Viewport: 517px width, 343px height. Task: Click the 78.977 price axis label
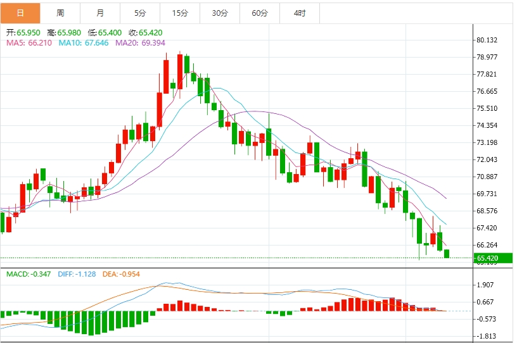click(x=487, y=58)
